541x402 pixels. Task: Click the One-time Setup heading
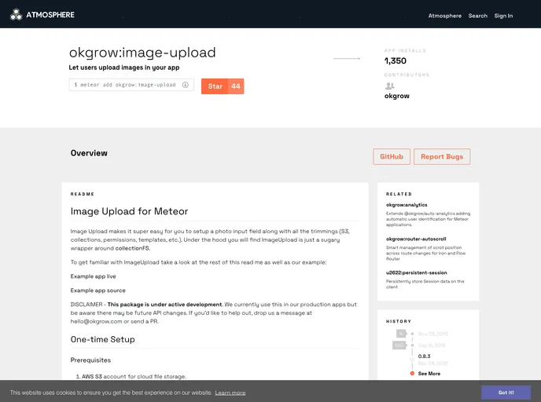coord(102,340)
